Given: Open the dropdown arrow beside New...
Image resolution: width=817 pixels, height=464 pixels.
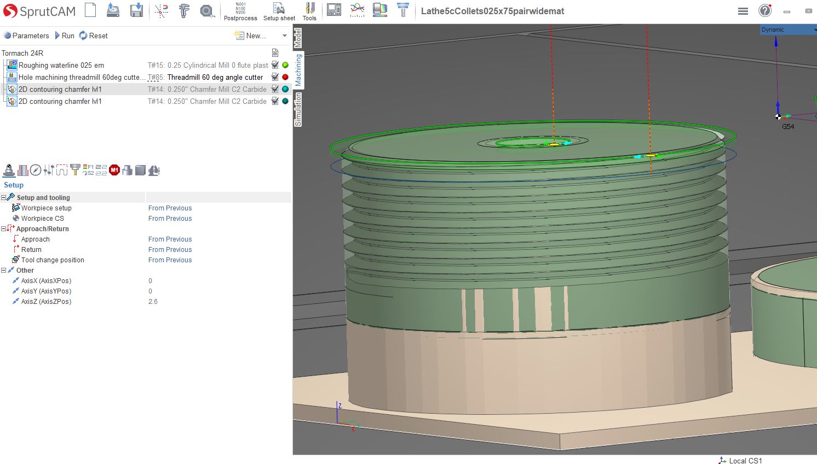Looking at the screenshot, I should click(284, 36).
